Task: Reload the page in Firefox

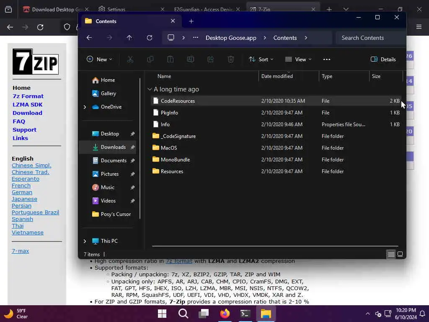Action: click(x=40, y=27)
